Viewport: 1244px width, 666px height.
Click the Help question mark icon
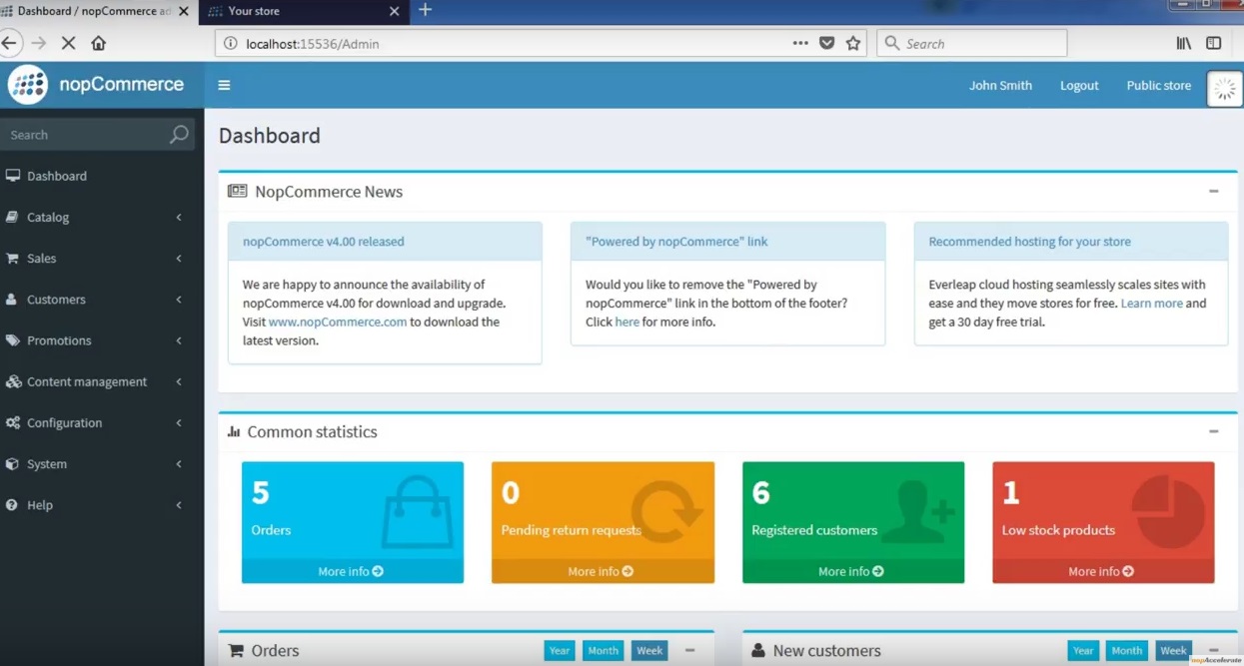tap(12, 505)
